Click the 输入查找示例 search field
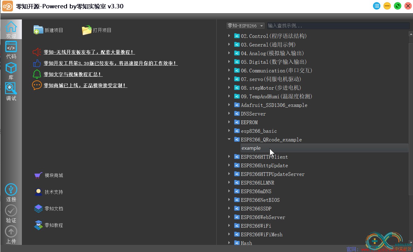This screenshot has width=413, height=252. [x=338, y=26]
